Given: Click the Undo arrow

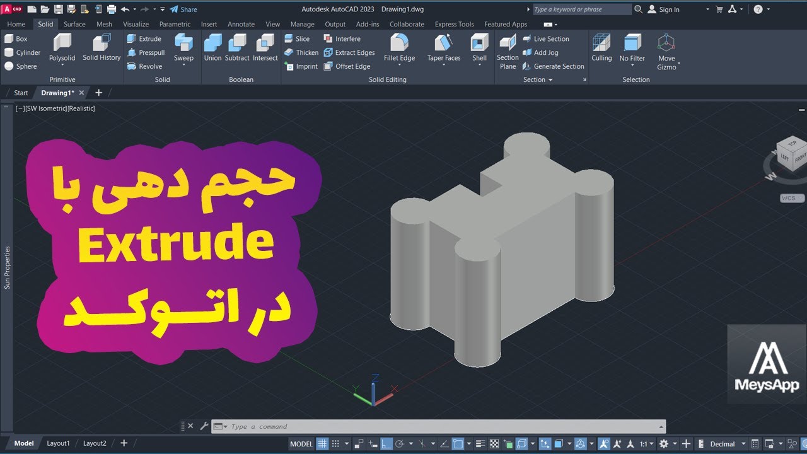Looking at the screenshot, I should pyautogui.click(x=125, y=9).
